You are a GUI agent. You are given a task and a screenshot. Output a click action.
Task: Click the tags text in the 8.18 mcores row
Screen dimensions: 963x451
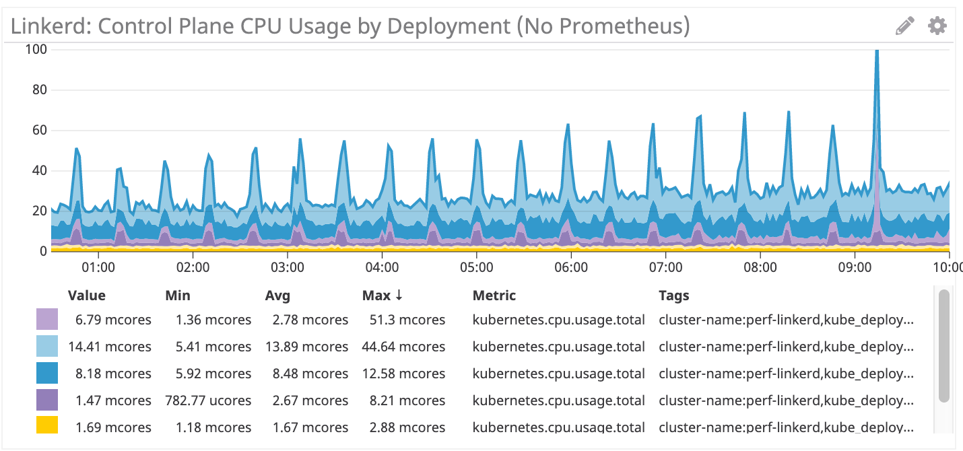(x=787, y=374)
